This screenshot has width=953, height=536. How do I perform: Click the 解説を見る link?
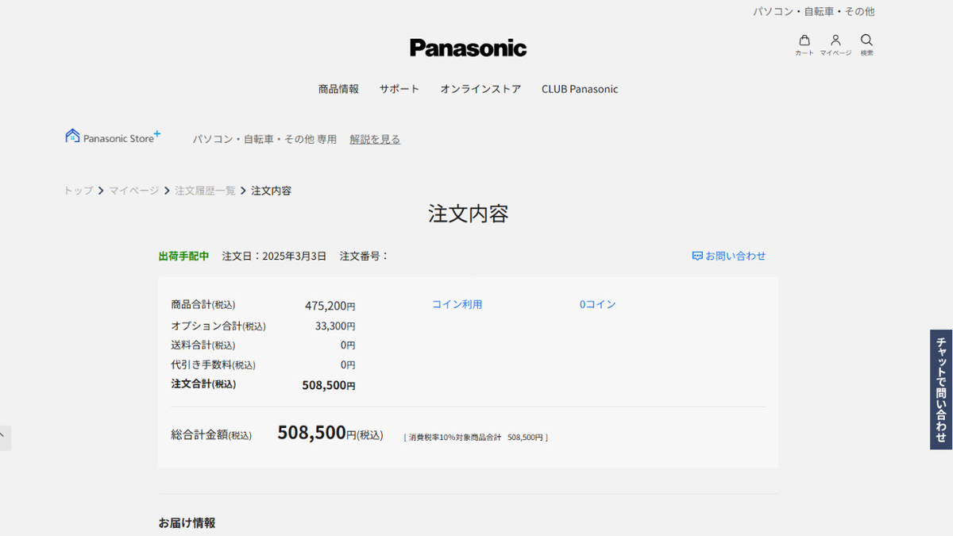click(x=375, y=139)
